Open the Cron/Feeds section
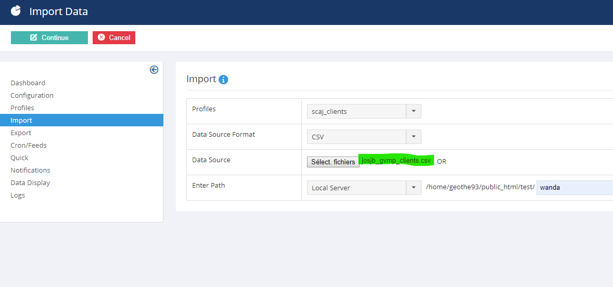The height and width of the screenshot is (287, 613). click(x=29, y=145)
